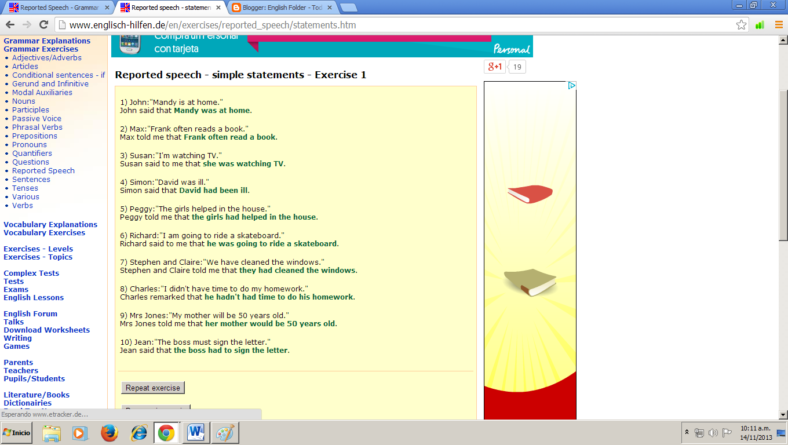Click the browser back arrow

10,25
